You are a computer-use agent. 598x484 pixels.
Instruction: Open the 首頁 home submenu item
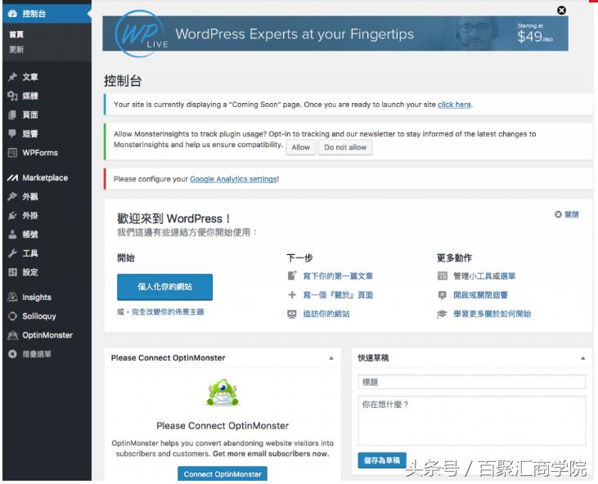16,34
